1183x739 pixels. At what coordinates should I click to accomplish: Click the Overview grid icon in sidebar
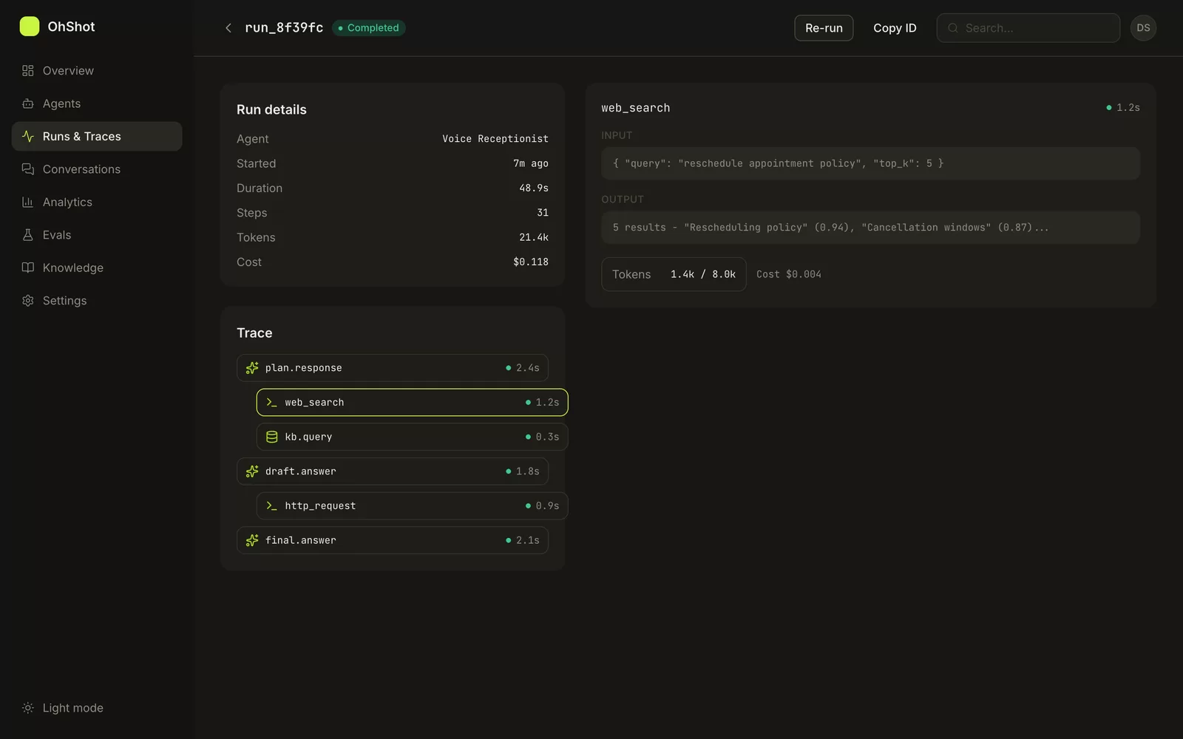point(28,71)
